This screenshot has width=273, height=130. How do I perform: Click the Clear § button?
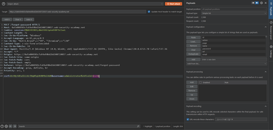(x=18, y=19)
